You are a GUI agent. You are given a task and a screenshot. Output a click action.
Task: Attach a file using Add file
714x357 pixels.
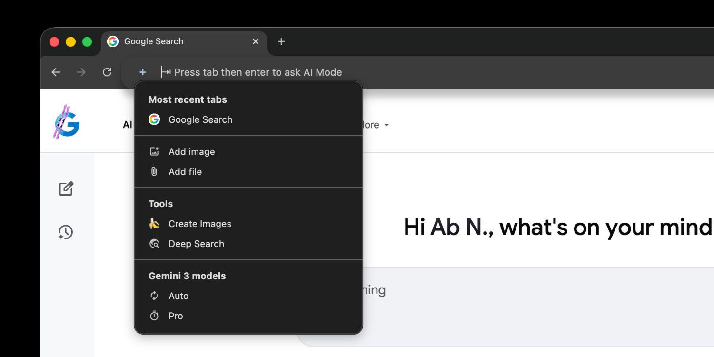[x=186, y=171]
